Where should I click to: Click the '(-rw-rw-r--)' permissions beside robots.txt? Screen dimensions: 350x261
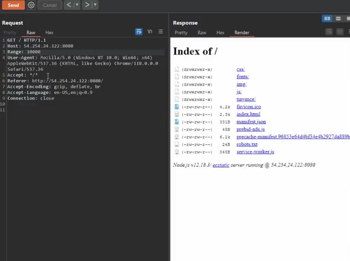(197, 144)
